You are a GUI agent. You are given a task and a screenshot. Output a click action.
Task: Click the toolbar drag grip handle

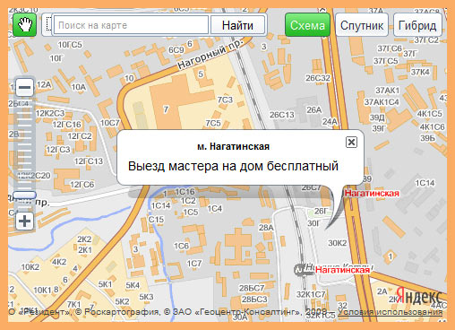48,24
